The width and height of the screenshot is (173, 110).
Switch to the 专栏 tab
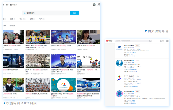coord(21,19)
